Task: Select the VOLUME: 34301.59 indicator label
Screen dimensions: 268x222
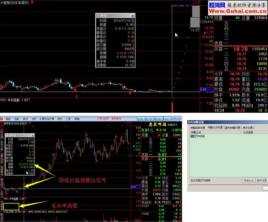Action: [14, 211]
